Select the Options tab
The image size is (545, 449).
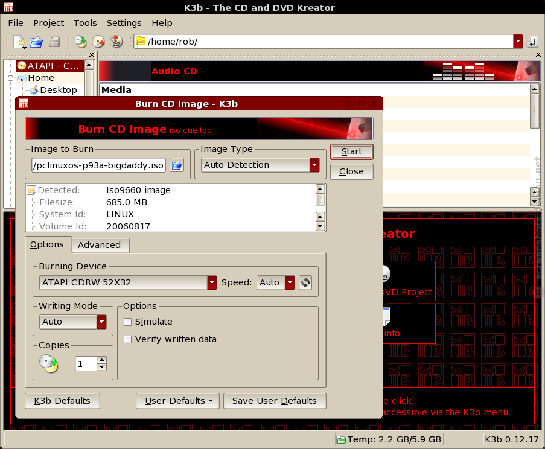pyautogui.click(x=47, y=244)
